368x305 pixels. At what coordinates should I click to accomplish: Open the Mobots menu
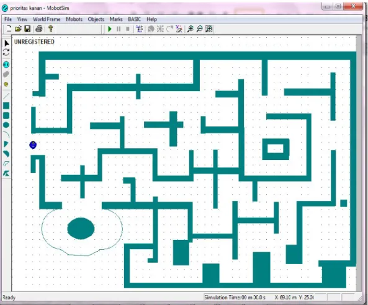(x=74, y=19)
